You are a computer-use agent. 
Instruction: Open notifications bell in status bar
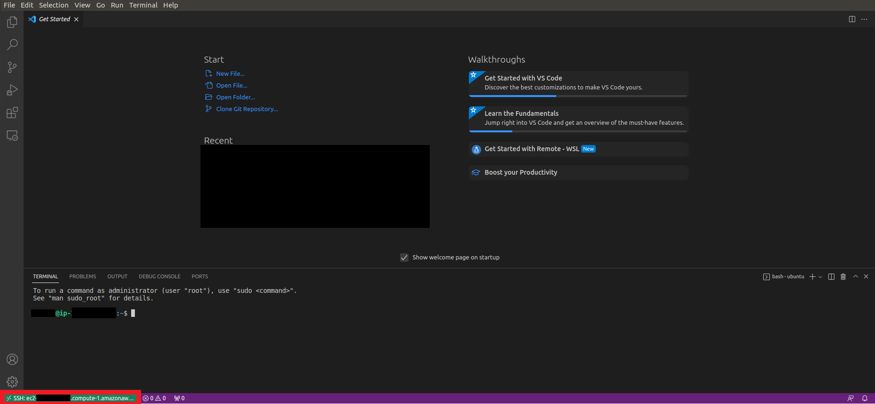click(x=865, y=398)
